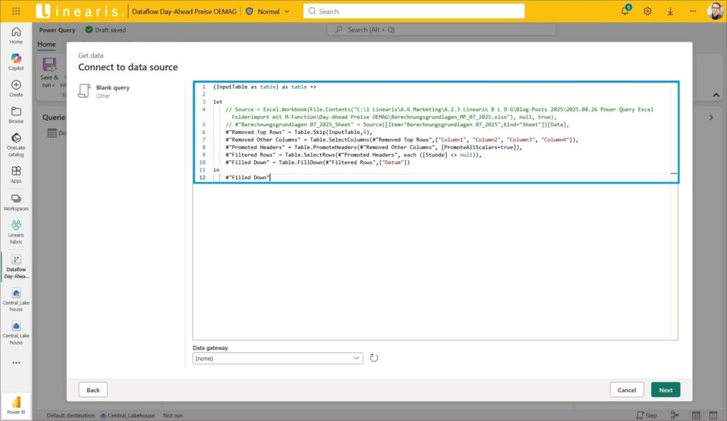Open more options ellipsis in left sidebar
The height and width of the screenshot is (421, 727).
[16, 363]
